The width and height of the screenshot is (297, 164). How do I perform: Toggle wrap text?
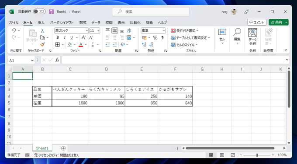[x=129, y=30]
